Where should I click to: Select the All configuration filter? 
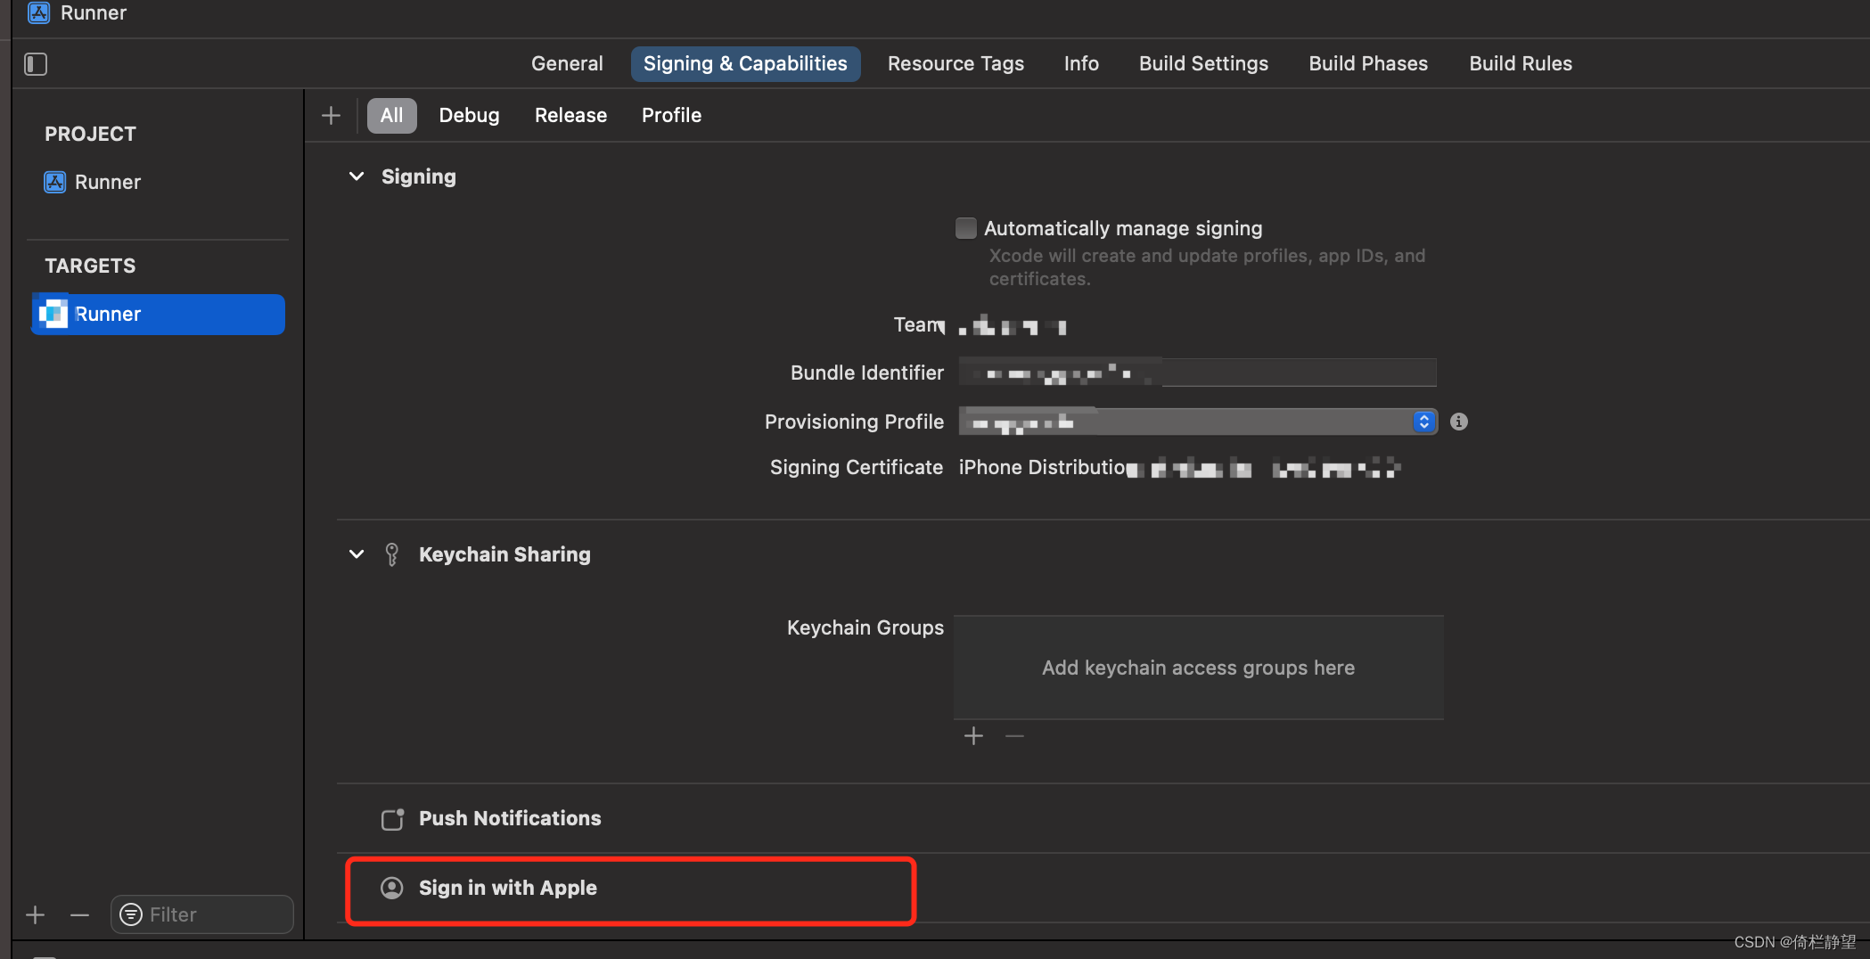pyautogui.click(x=392, y=116)
